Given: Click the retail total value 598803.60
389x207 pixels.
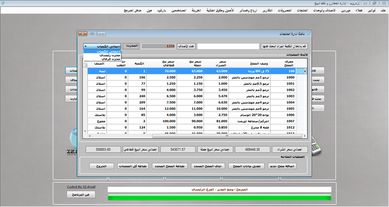Looking at the screenshot, I should tap(103, 150).
